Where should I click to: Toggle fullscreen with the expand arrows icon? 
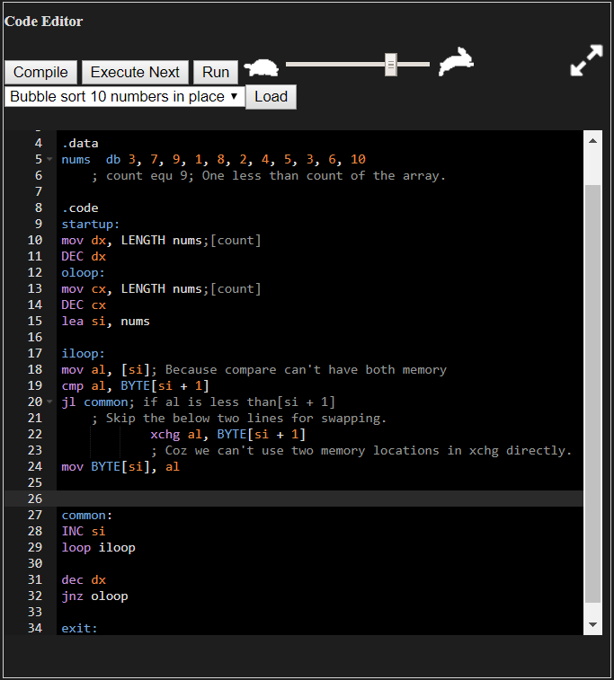click(586, 61)
